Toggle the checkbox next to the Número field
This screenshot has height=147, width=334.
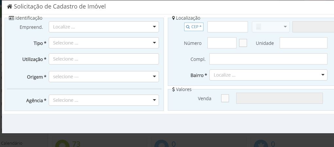coord(243,43)
